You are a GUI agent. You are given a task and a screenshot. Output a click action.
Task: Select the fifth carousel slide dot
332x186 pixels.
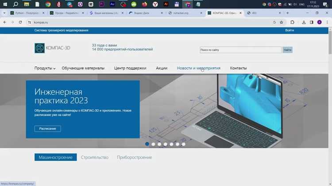[x=171, y=144]
